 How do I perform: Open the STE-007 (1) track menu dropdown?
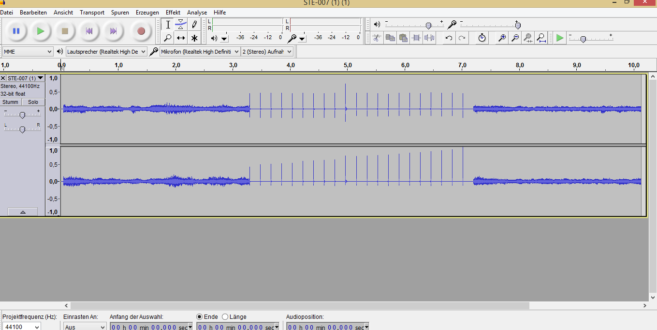pos(41,78)
